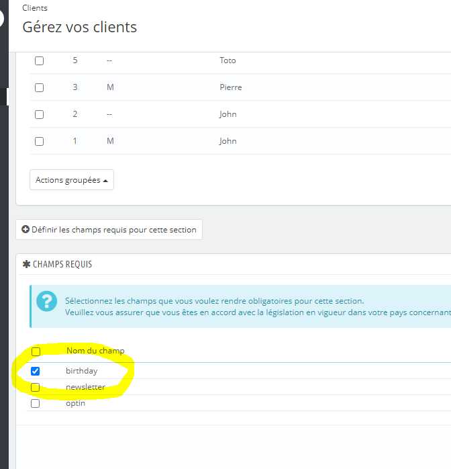Select the checkbox for client Pierre

(39, 87)
